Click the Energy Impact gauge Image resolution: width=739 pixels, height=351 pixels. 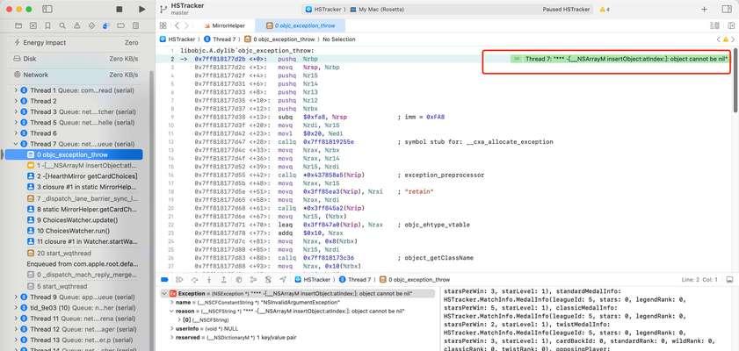point(76,43)
